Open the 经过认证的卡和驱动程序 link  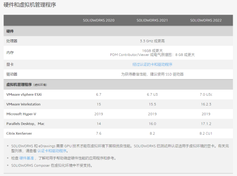click(x=152, y=65)
